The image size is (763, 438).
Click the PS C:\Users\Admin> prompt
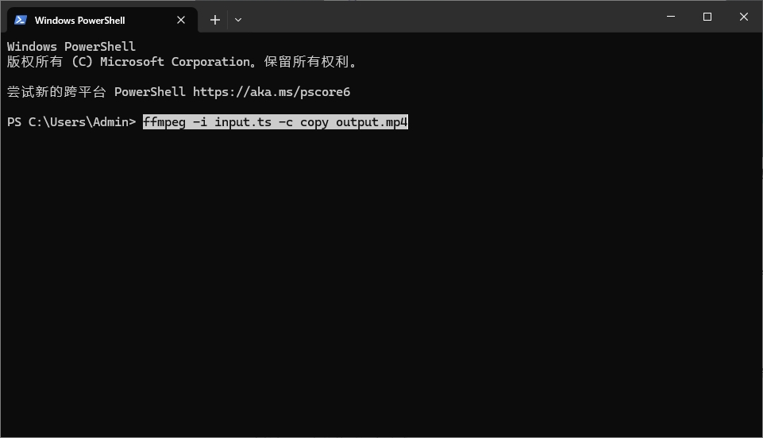[x=71, y=122]
